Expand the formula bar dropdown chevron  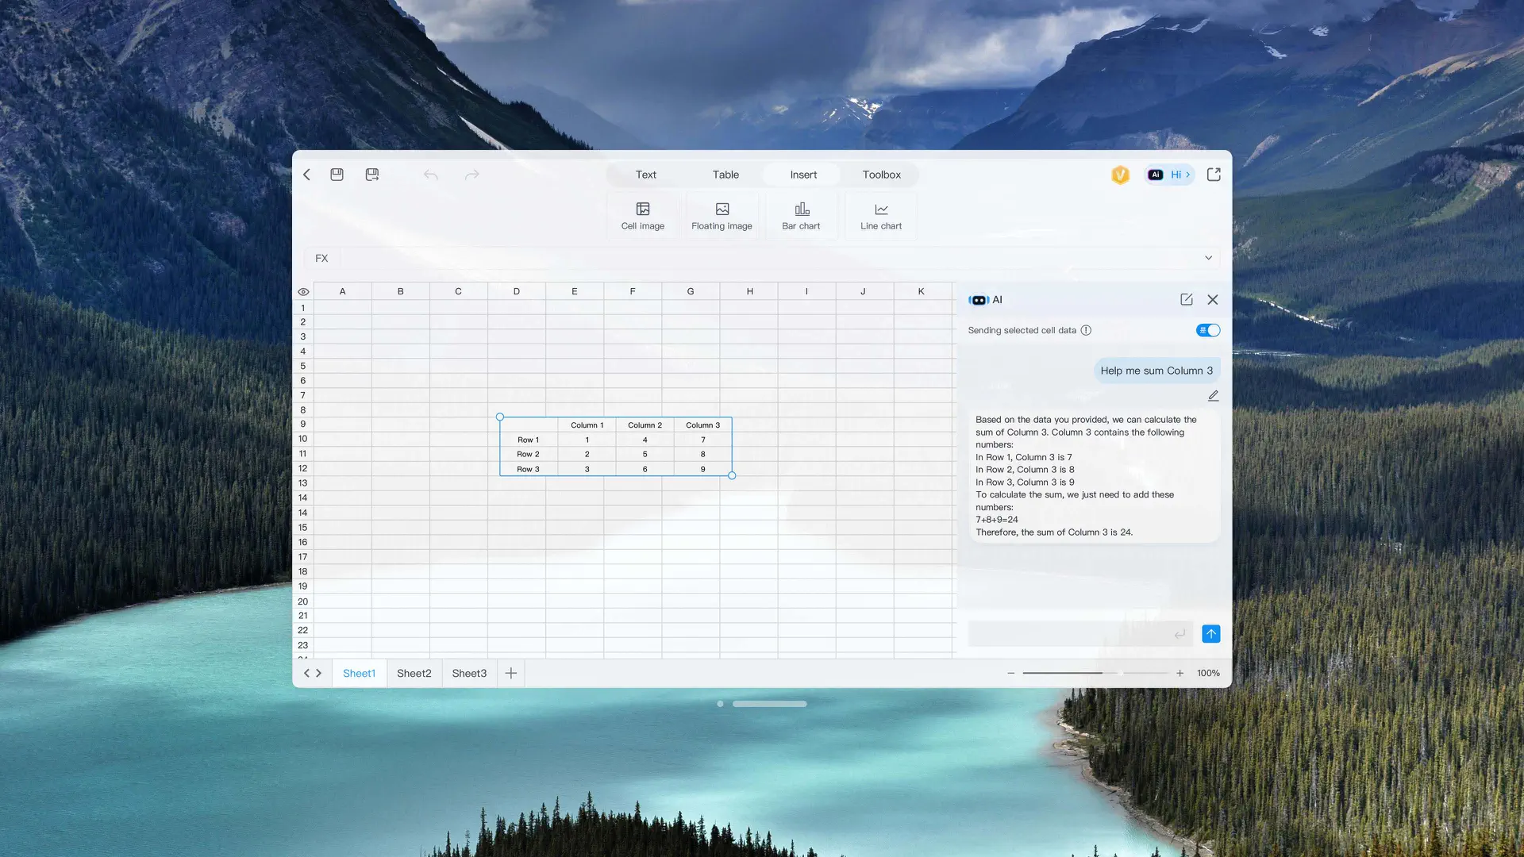(1208, 258)
